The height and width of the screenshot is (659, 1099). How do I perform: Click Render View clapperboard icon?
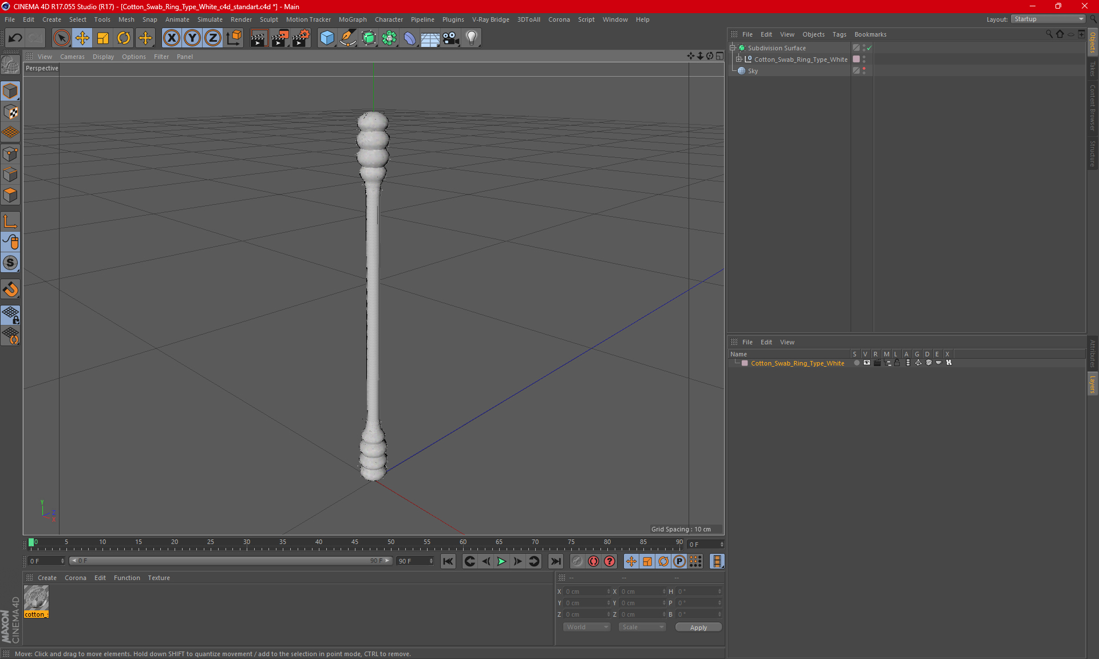tap(259, 38)
